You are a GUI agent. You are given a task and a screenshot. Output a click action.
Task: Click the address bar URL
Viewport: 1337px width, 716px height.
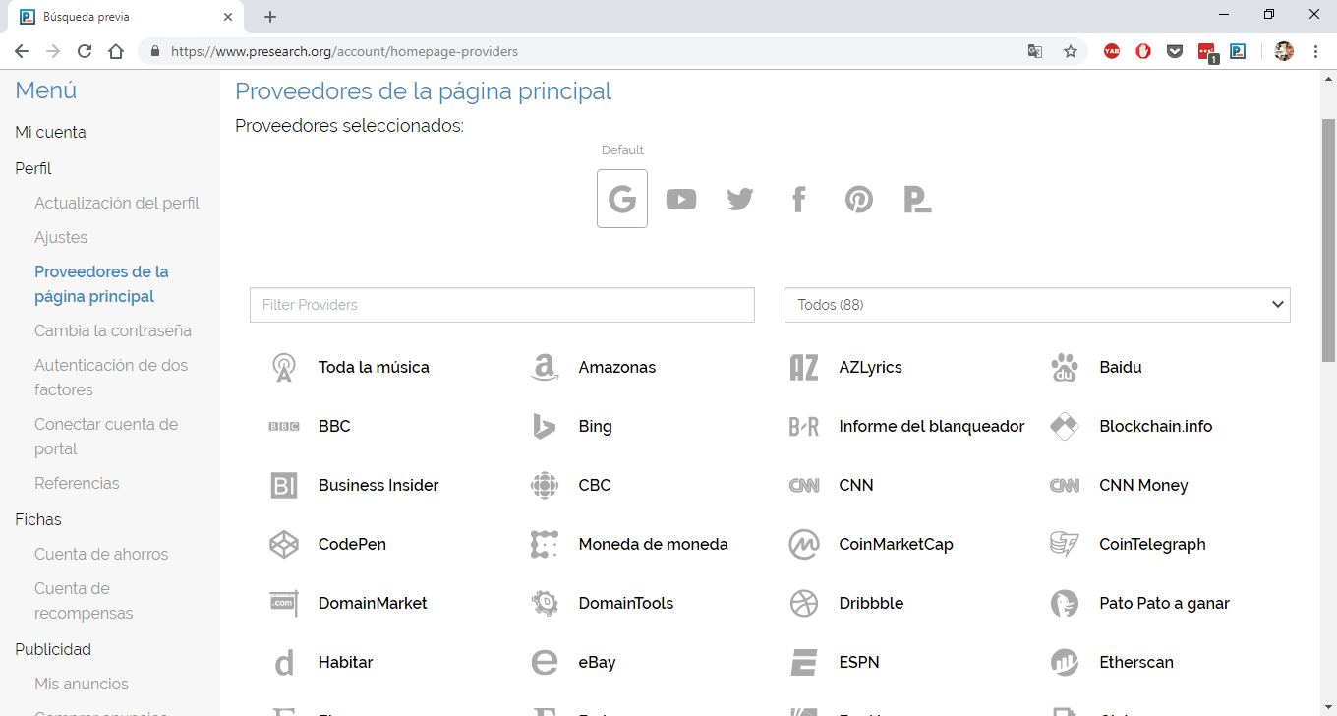click(344, 51)
